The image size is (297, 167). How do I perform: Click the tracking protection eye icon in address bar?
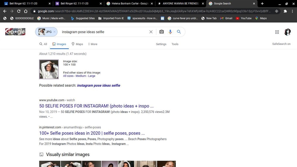pyautogui.click(x=277, y=11)
